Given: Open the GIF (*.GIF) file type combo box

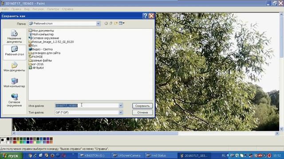Looking at the screenshot, I should (x=89, y=112).
